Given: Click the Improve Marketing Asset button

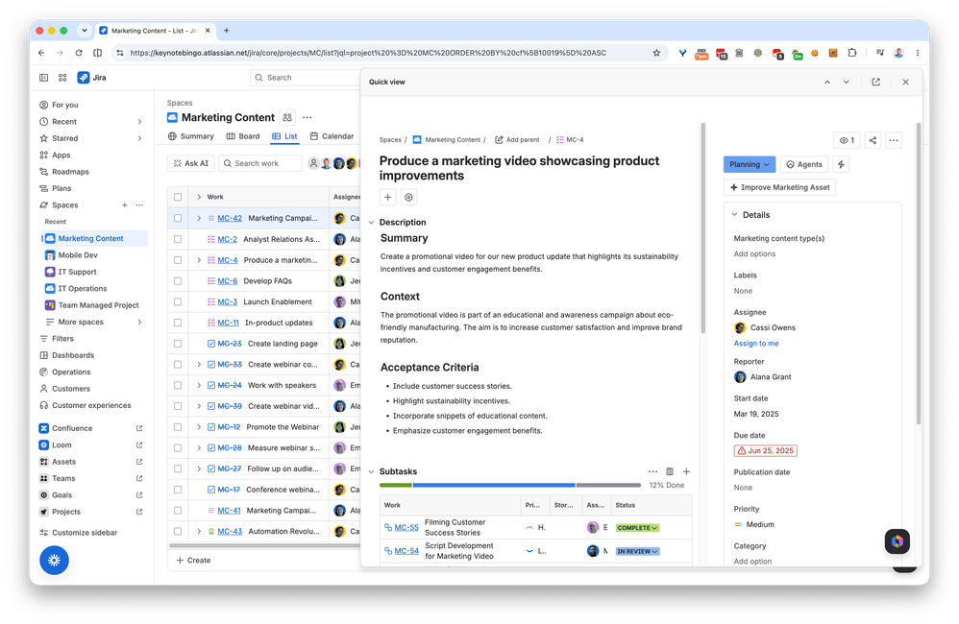Looking at the screenshot, I should (780, 187).
